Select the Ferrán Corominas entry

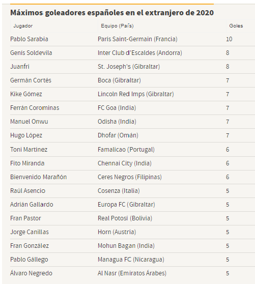[35, 108]
